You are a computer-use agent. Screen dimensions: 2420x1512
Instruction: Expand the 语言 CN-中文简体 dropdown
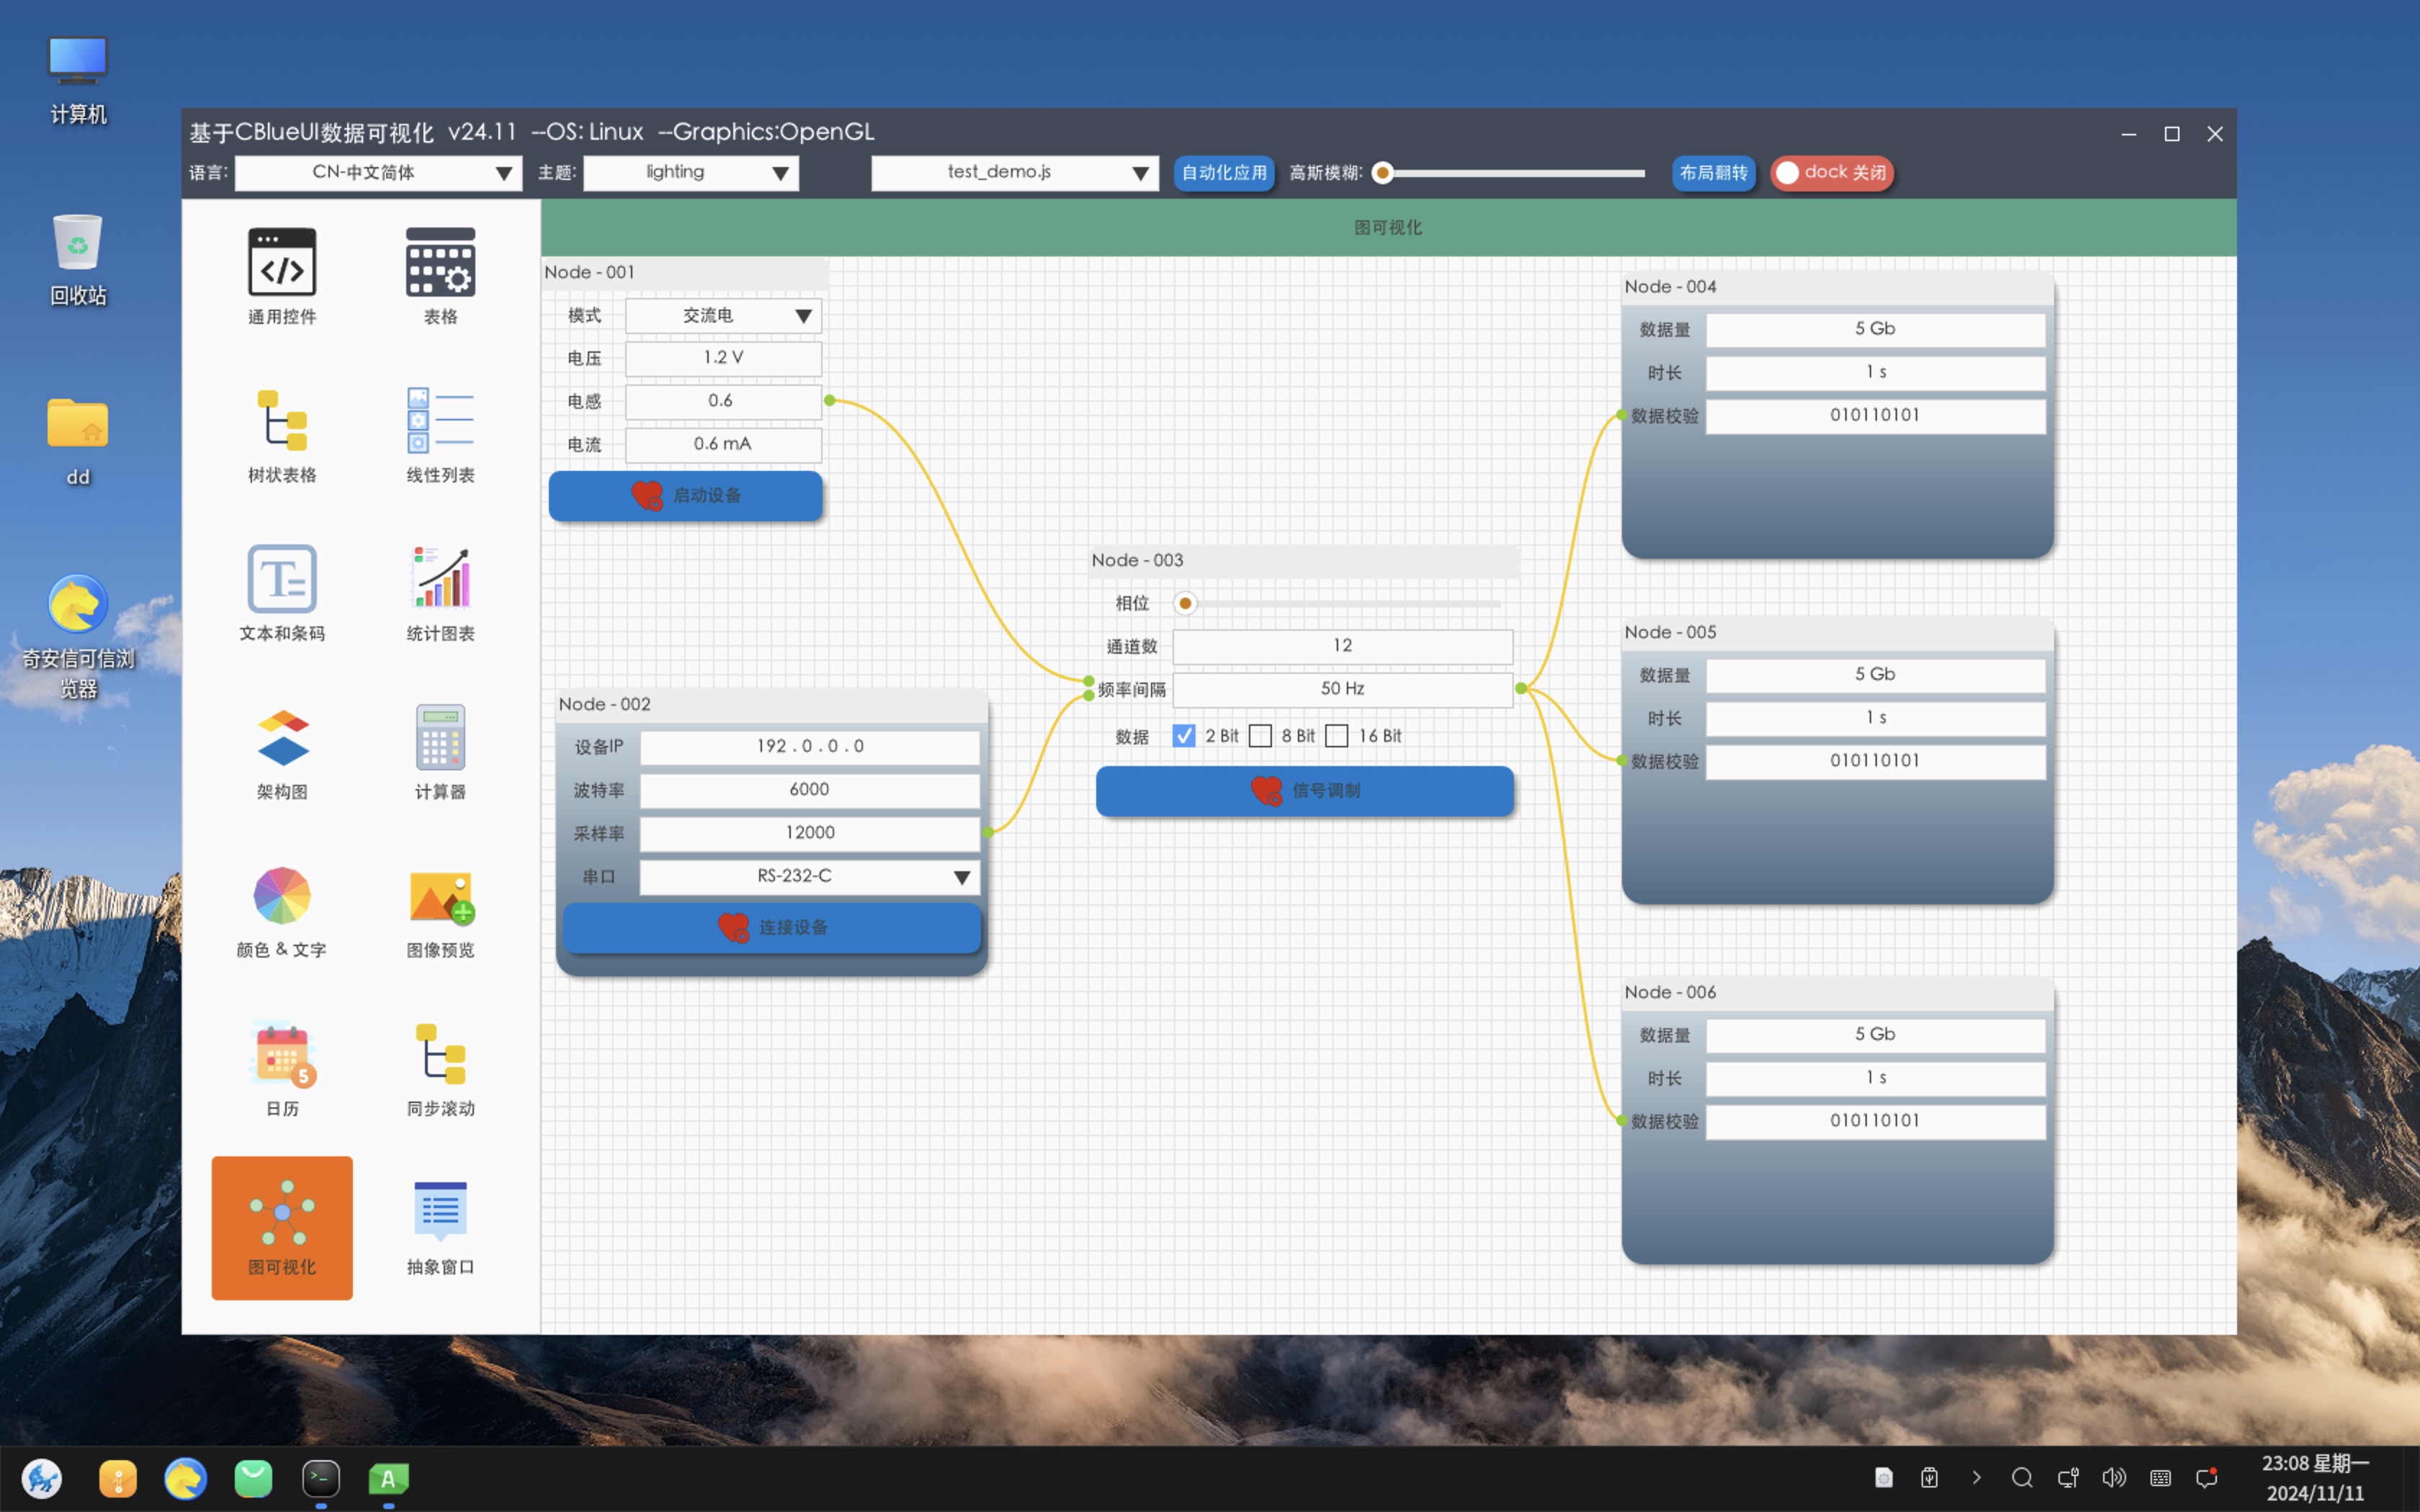click(379, 173)
